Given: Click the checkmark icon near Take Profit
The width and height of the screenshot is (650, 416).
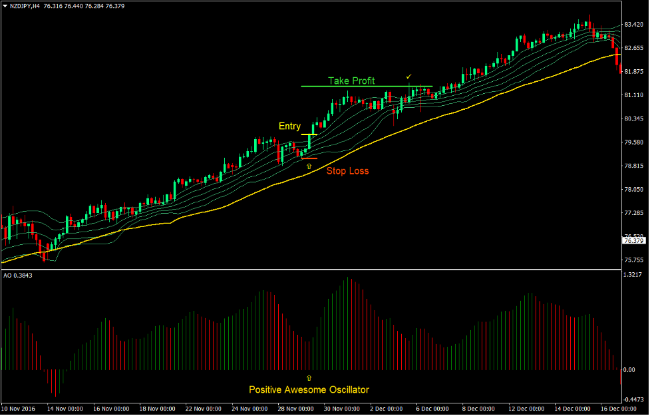Looking at the screenshot, I should coord(408,76).
